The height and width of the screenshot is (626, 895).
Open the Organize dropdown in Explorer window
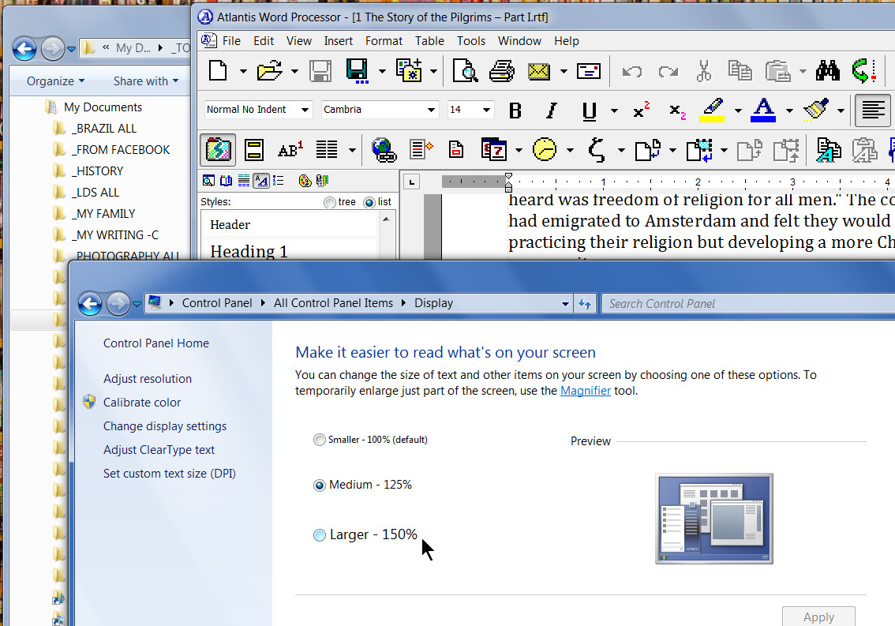click(x=55, y=81)
